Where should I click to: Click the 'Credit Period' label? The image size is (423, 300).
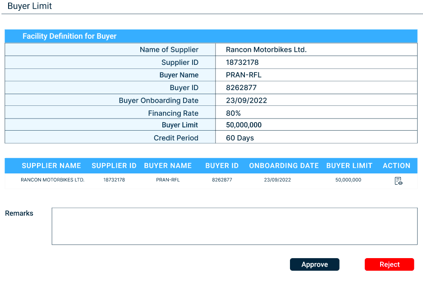[176, 138]
